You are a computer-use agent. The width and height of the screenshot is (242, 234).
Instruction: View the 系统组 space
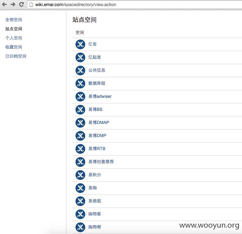coord(95,201)
